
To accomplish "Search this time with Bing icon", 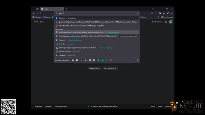I will pyautogui.click(x=81, y=60).
